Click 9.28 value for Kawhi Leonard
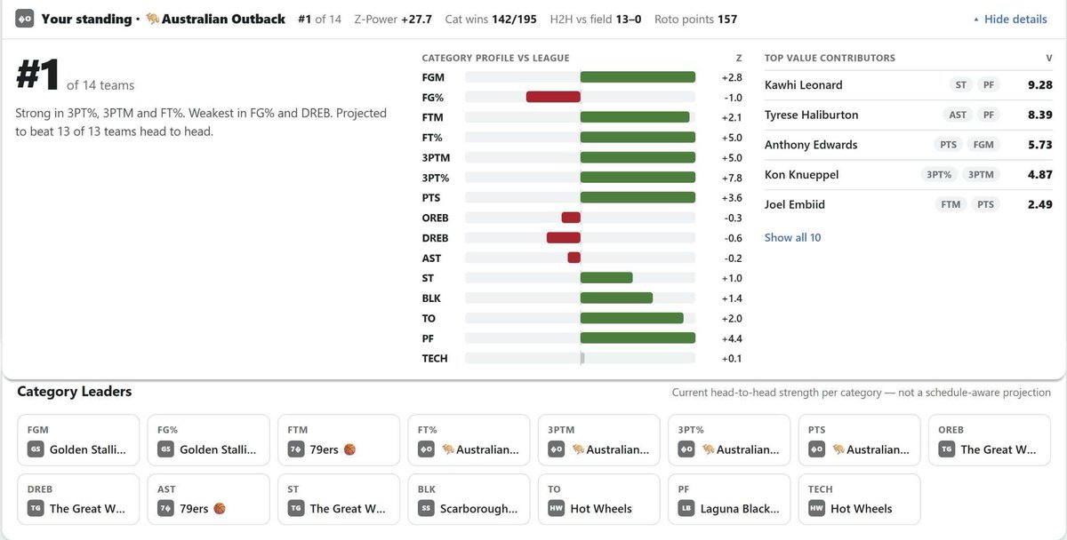1067x540 pixels. pos(1039,85)
